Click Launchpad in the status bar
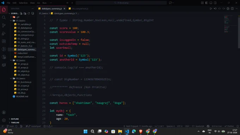240x135 pixels. [x=35, y=126]
